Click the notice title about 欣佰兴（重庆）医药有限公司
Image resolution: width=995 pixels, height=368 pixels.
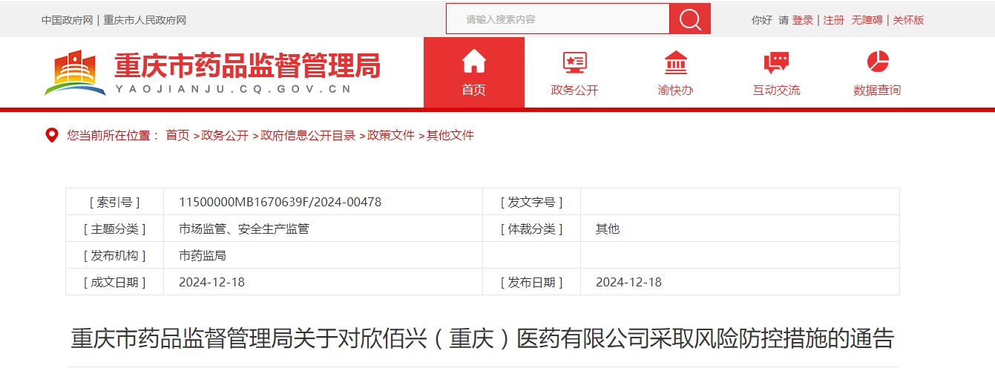click(x=482, y=338)
